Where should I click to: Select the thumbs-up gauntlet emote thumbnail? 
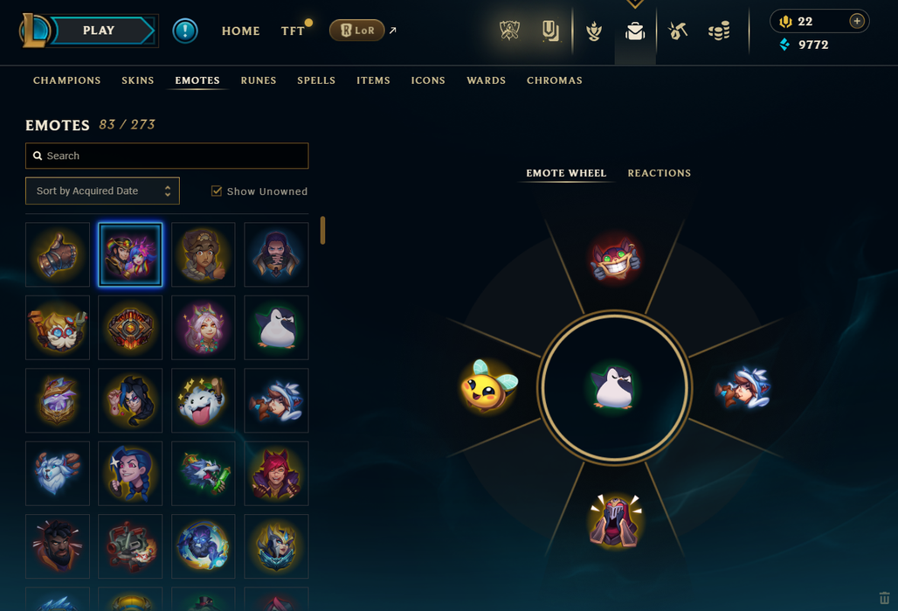click(58, 254)
